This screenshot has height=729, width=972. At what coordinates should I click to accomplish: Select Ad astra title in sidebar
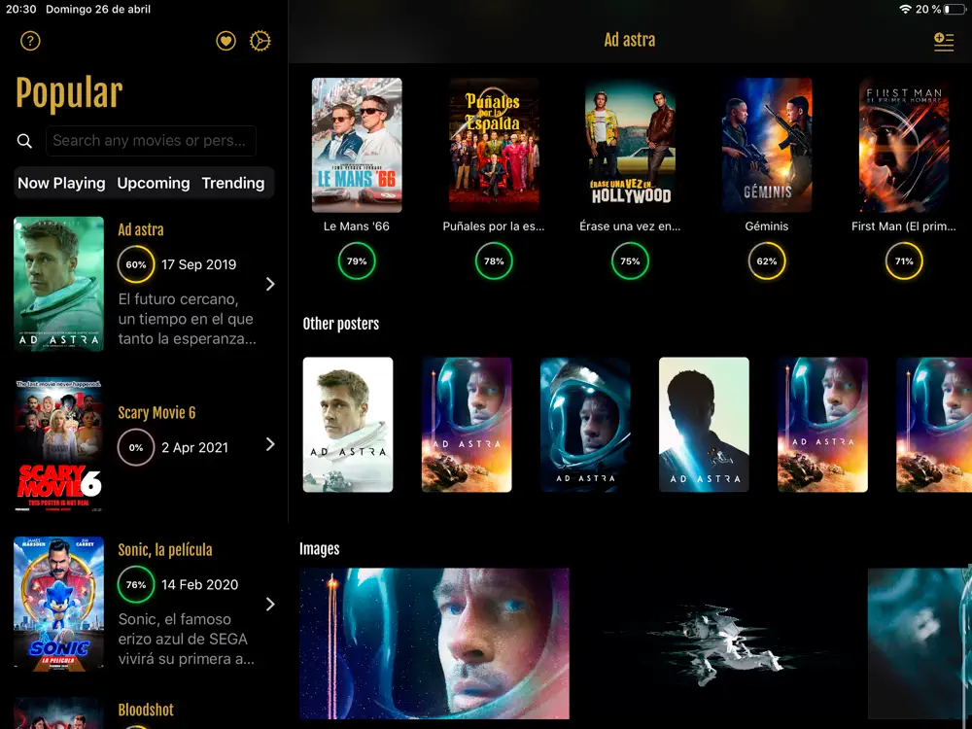[141, 230]
